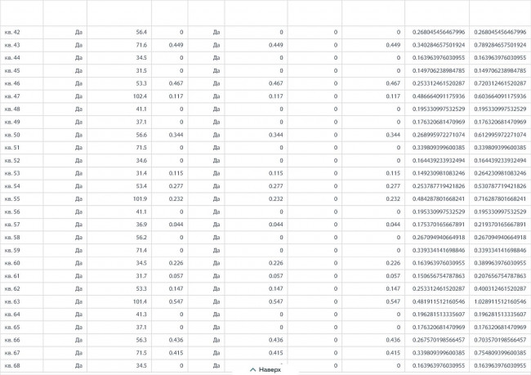Click the area value "101.4"
Screen dimensions: 531x375
tap(141, 301)
